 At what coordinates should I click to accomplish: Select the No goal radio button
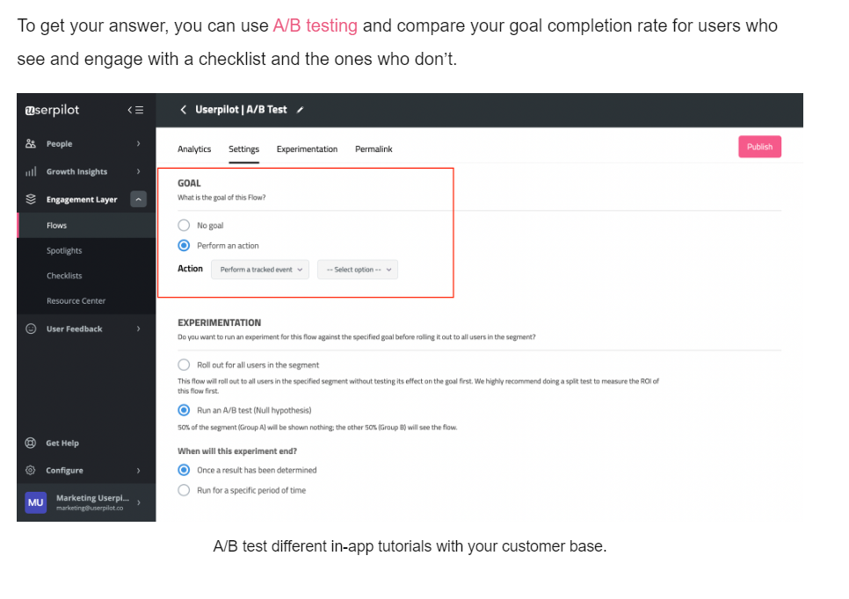[x=184, y=225]
